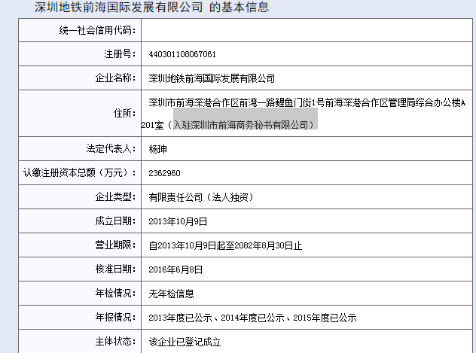
Task: Click status value 该企业已登记成立
Action: [185, 342]
